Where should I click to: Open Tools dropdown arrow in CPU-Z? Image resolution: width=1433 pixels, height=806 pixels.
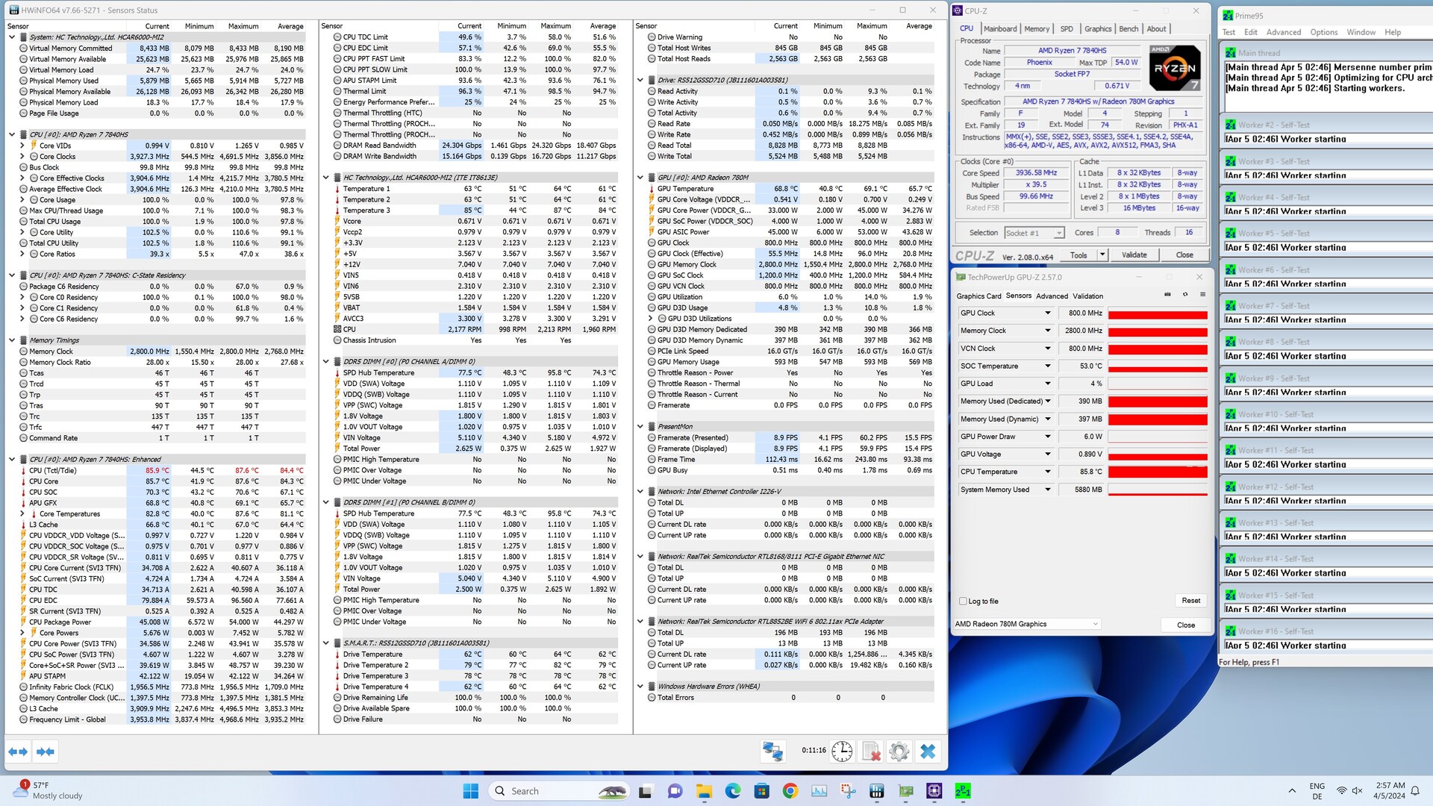pos(1102,254)
